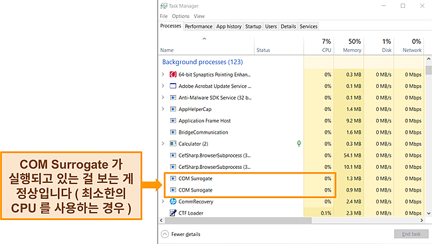
Task: Switch to the Performance tab
Action: tap(199, 27)
